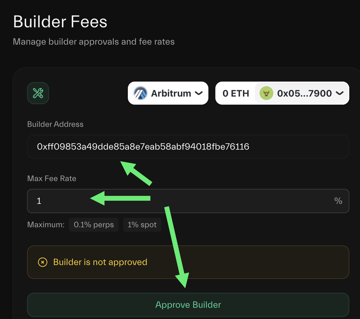Screen dimensions: 360x319
Task: Select the 1% spot maximum chip
Action: click(142, 225)
